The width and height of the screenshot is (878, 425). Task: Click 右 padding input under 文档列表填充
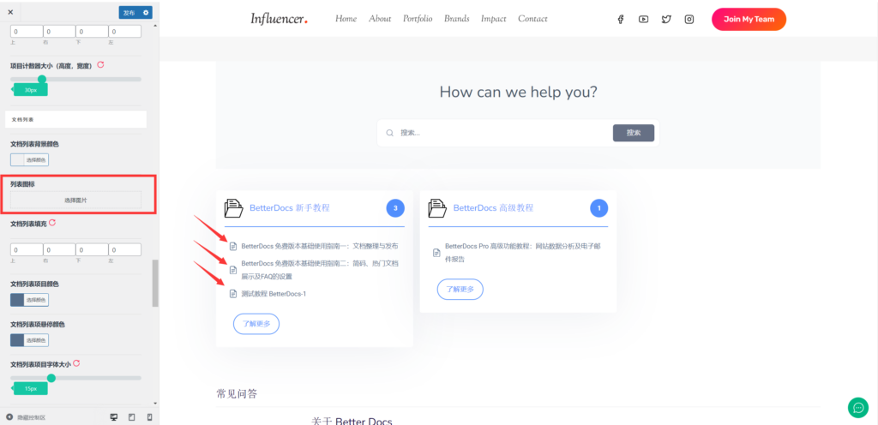[x=59, y=249]
